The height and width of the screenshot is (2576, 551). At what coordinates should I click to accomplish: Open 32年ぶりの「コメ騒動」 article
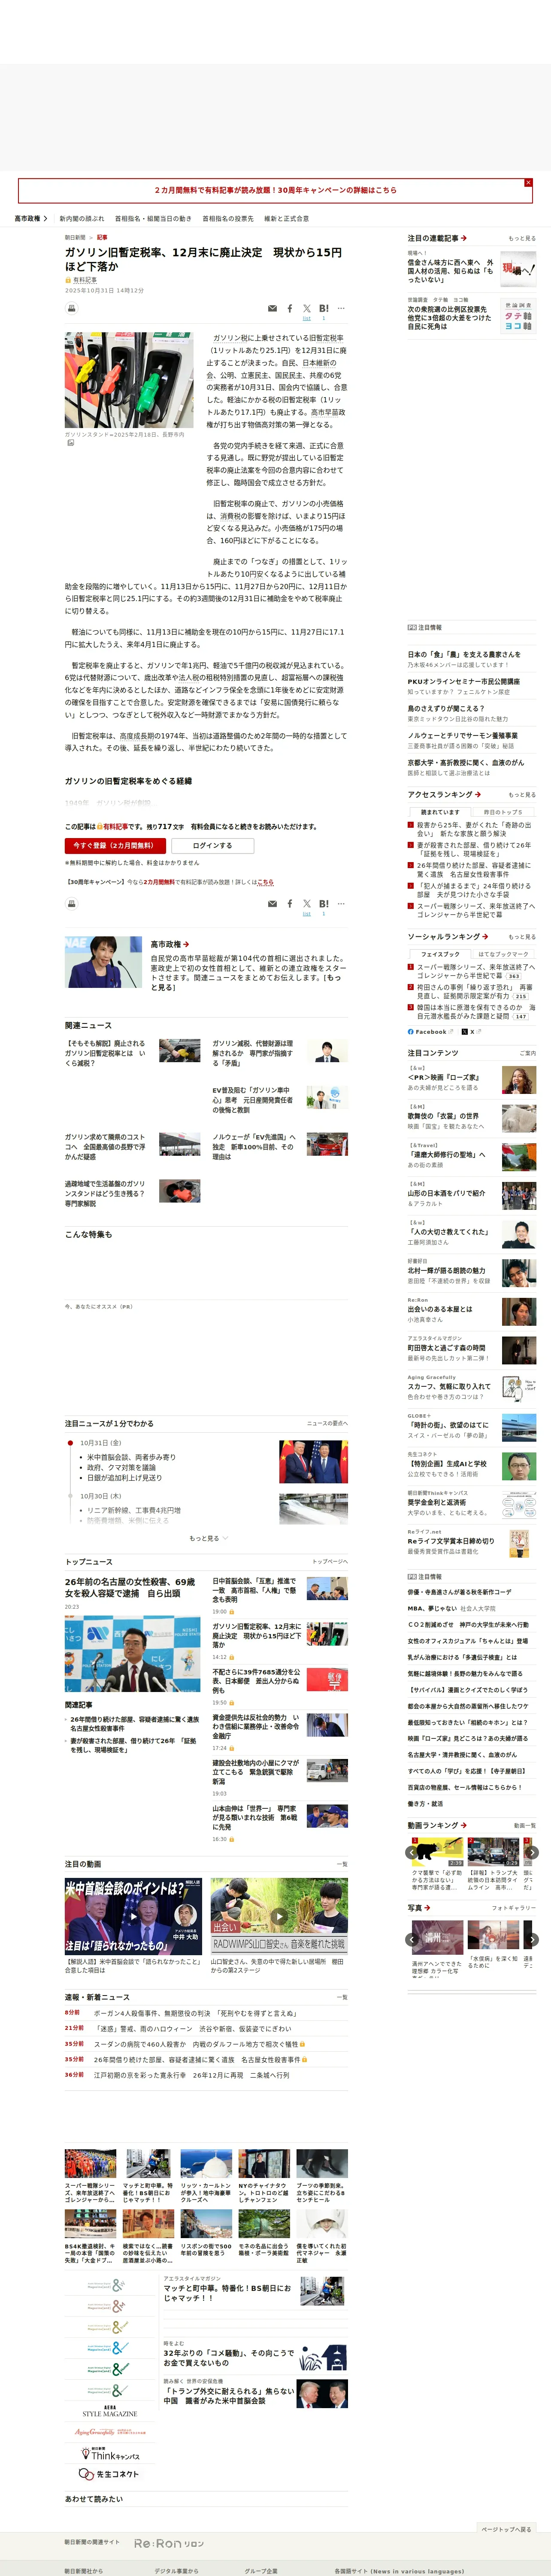(229, 2358)
